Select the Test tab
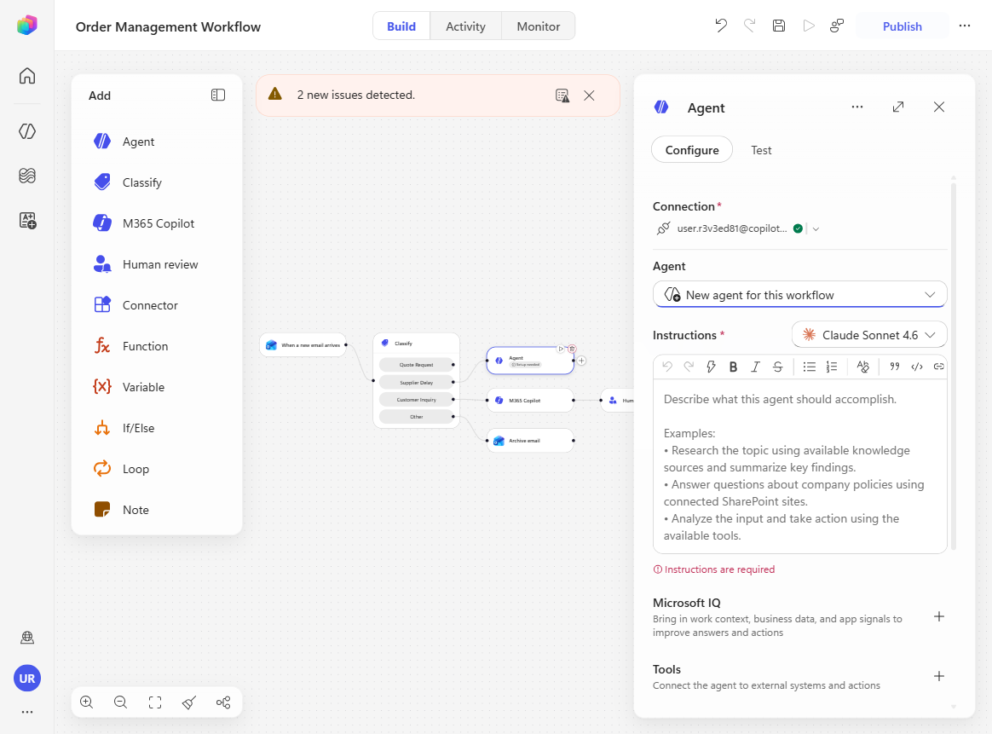This screenshot has height=734, width=992. coord(761,150)
